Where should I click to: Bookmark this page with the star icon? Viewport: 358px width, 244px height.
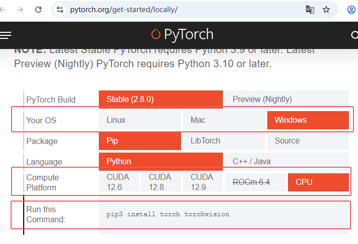coord(326,10)
